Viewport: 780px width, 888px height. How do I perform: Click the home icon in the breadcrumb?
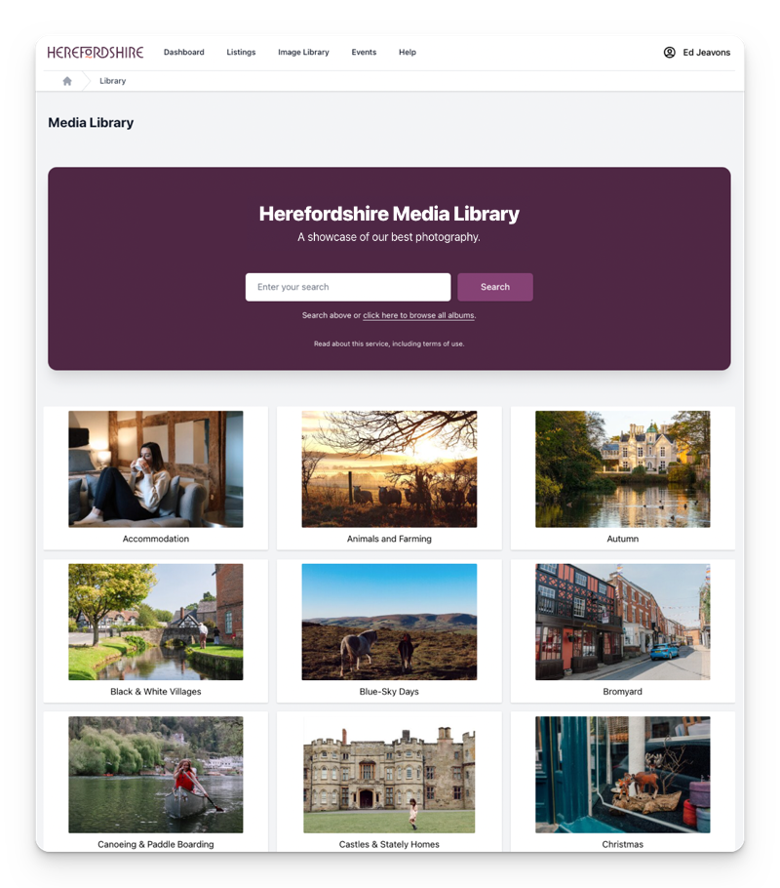point(67,81)
